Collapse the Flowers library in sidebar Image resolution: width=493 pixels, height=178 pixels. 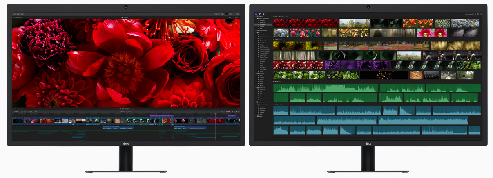(255, 16)
